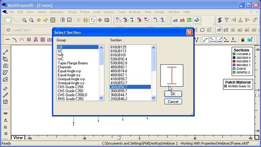This screenshot has height=147, width=261.
Task: Toggle the snap to joints icon
Action: [206, 40]
